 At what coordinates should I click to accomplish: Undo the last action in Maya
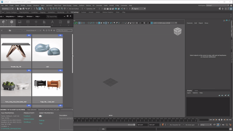click(26, 9)
